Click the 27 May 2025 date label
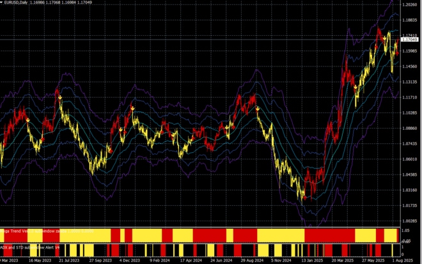 pos(373,261)
